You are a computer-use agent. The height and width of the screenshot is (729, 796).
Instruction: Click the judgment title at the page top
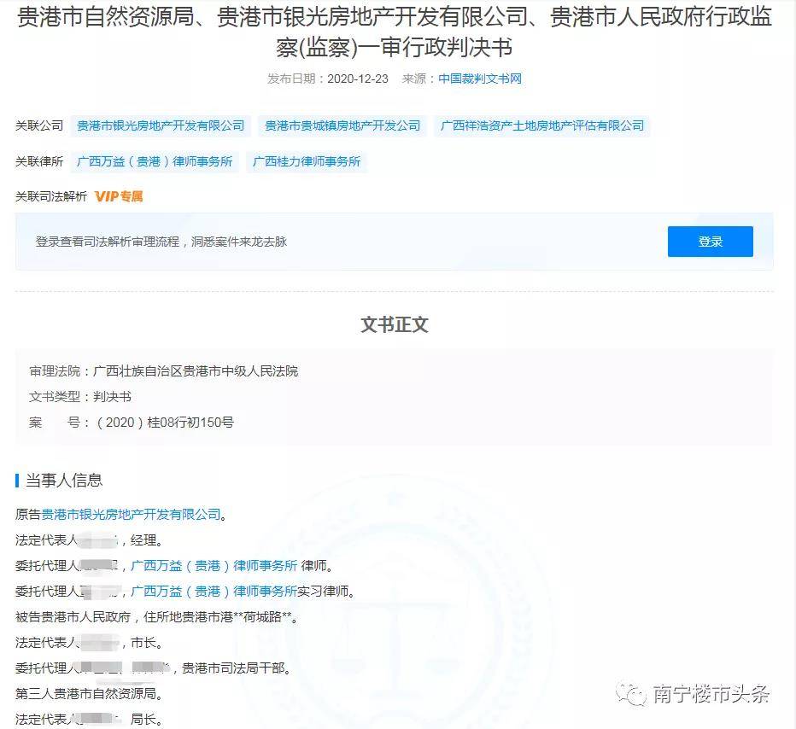(x=395, y=32)
